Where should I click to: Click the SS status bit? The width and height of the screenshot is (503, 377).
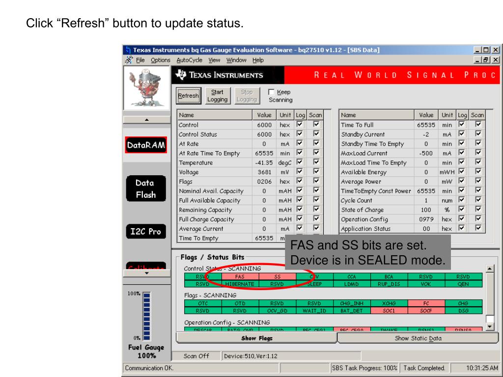point(277,277)
